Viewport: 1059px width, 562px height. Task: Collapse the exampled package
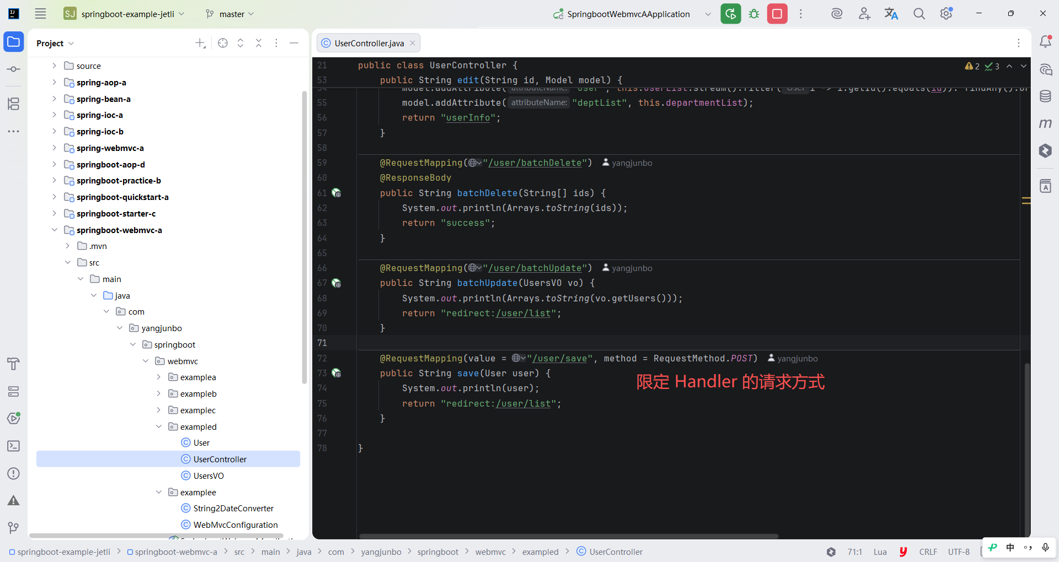158,426
